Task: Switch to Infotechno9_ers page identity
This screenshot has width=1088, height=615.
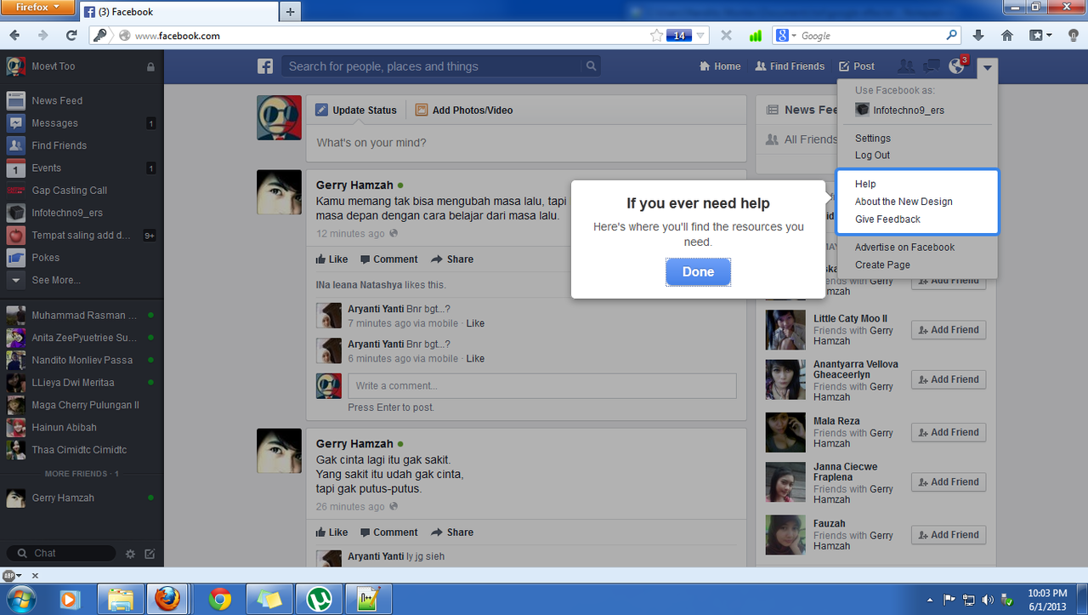Action: tap(900, 110)
